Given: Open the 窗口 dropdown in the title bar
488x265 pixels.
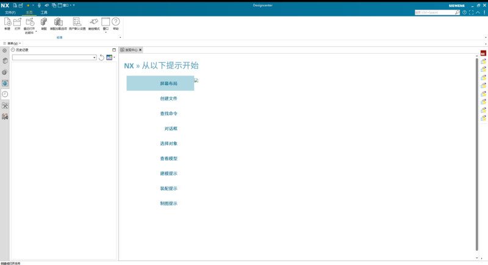Looking at the screenshot, I should coord(65,5).
